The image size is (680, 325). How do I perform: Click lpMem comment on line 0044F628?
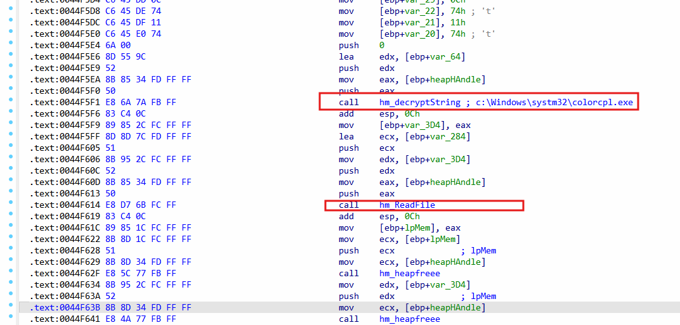click(x=479, y=250)
